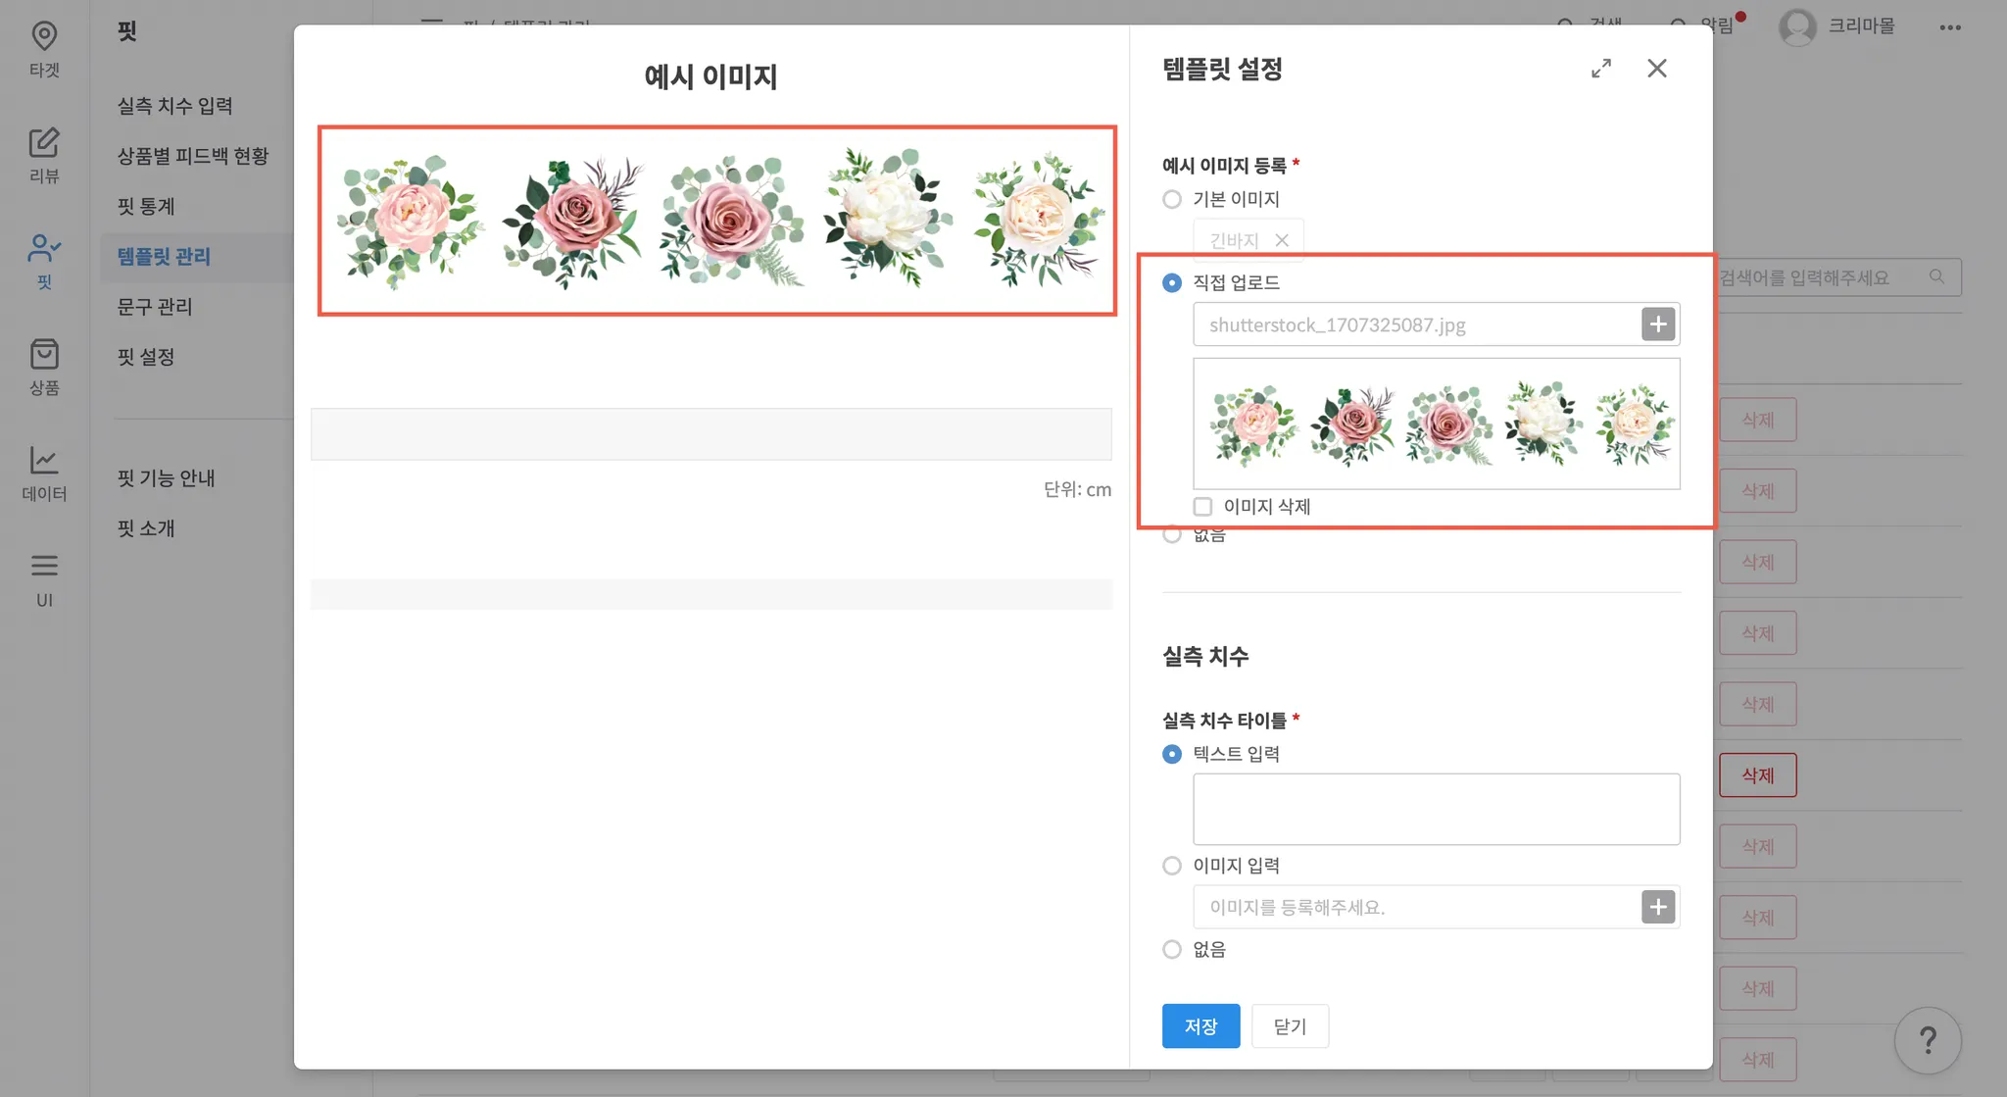Viewport: 2007px width, 1097px height.
Task: Click plus icon in 이미지 입력 field
Action: tap(1658, 907)
